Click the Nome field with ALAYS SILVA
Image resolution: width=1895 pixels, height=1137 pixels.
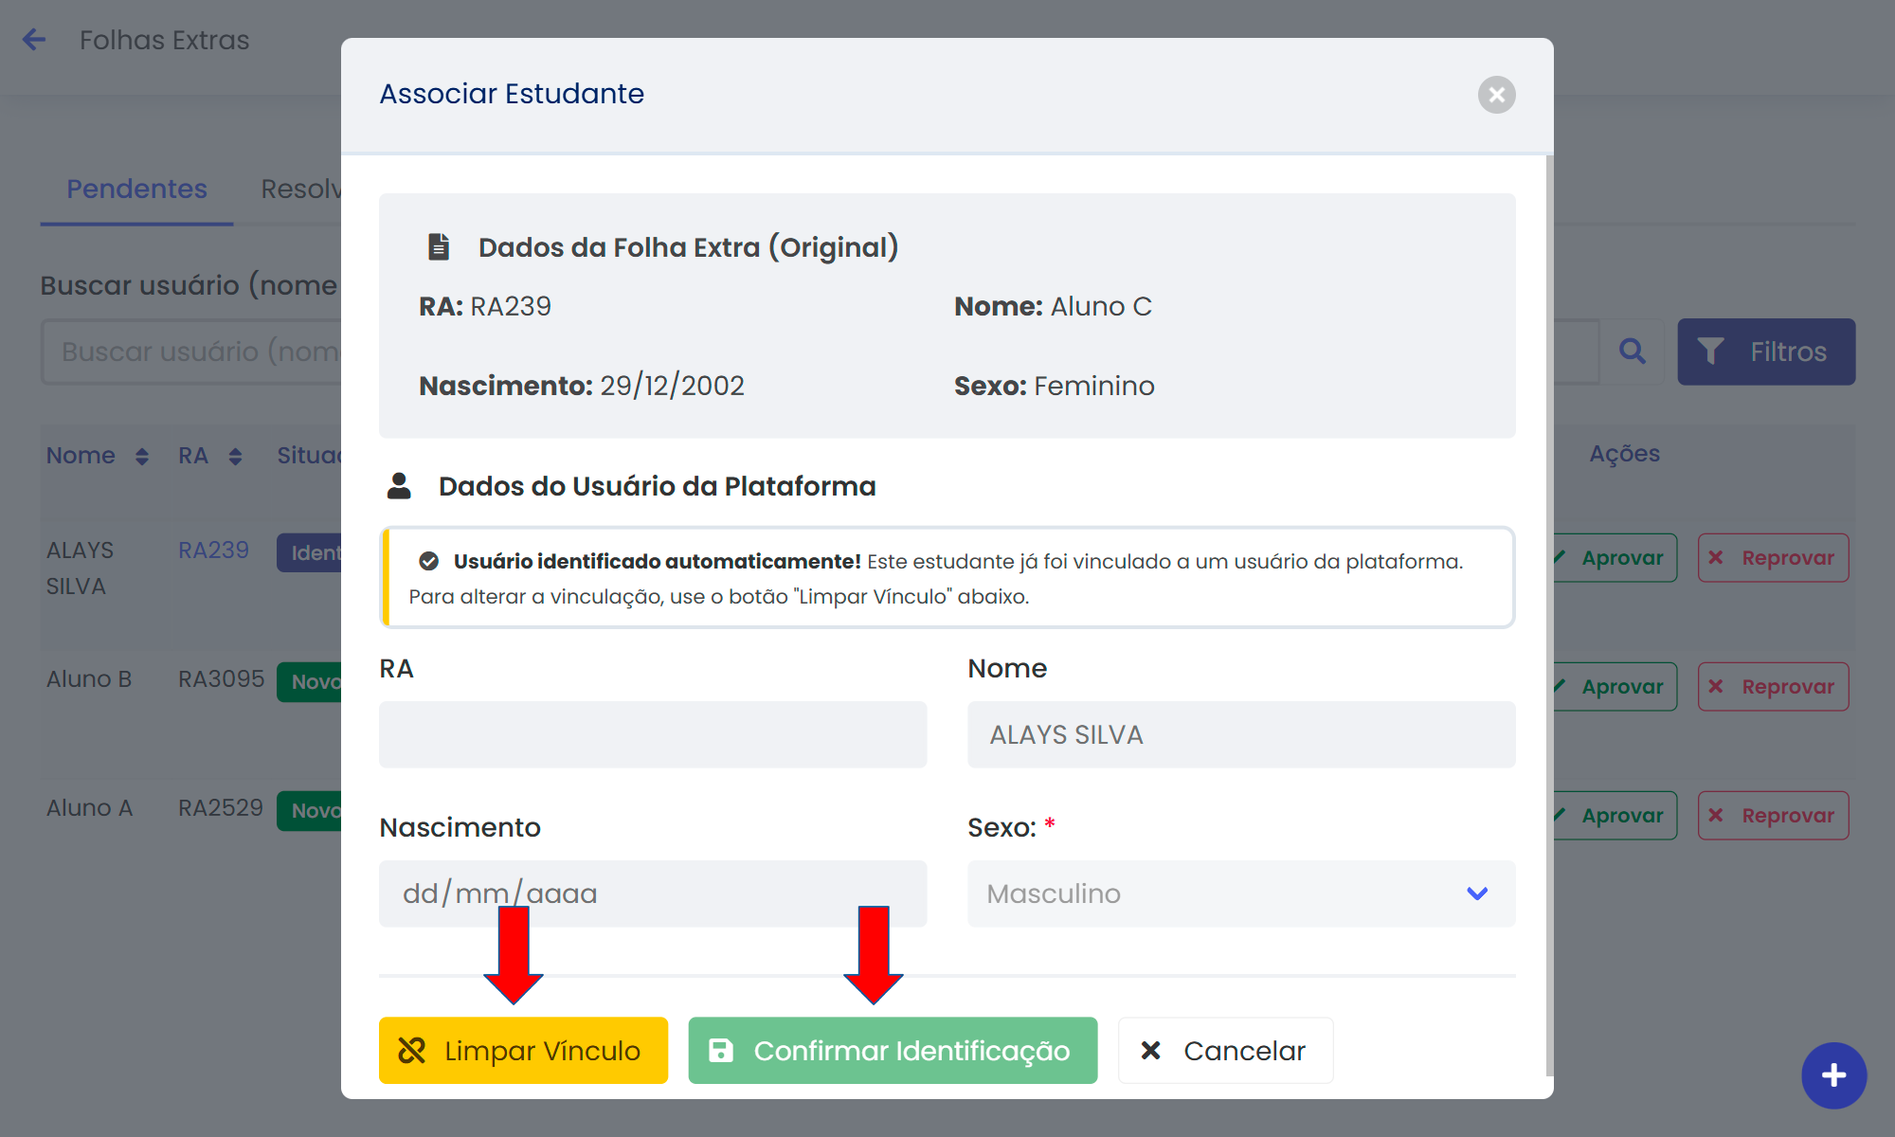(1240, 734)
